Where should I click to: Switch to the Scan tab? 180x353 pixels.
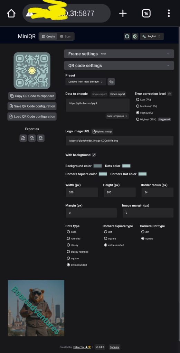coord(66,37)
